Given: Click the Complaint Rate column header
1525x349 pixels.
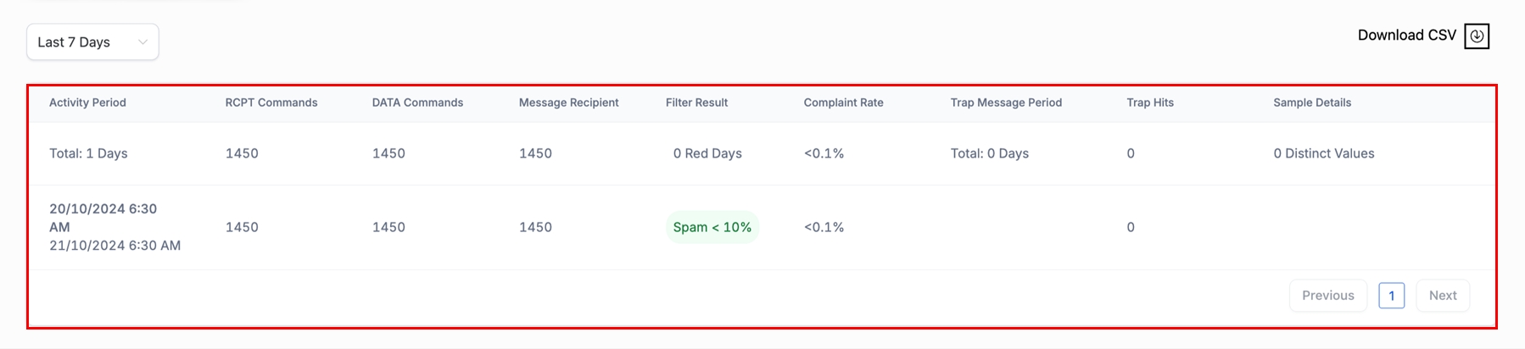Looking at the screenshot, I should click(843, 102).
